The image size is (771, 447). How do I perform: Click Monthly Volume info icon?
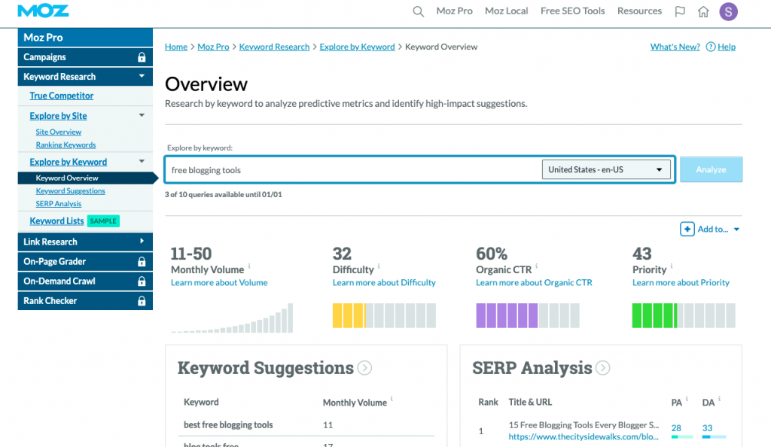[x=249, y=266]
